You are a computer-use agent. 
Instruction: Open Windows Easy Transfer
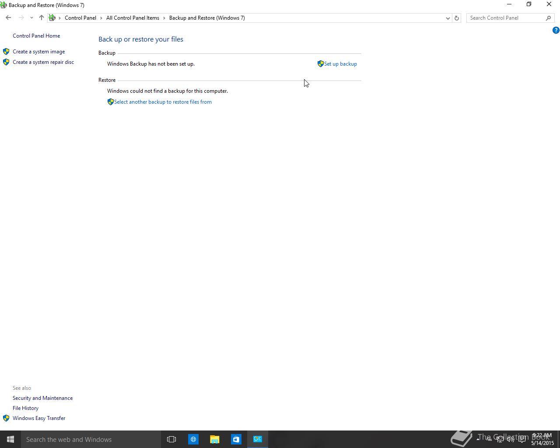coord(39,418)
